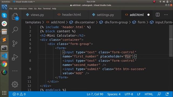Open the Run menu

click(40, 9)
